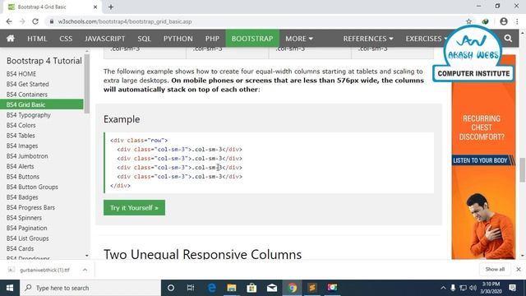Image resolution: width=526 pixels, height=296 pixels.
Task: Open the volume tray icon
Action: pos(473,288)
